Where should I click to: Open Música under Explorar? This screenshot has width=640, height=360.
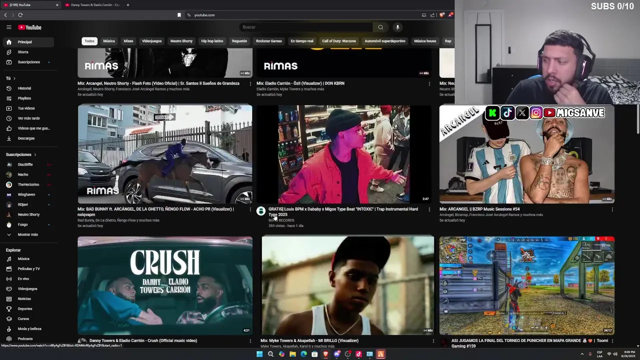click(28, 258)
